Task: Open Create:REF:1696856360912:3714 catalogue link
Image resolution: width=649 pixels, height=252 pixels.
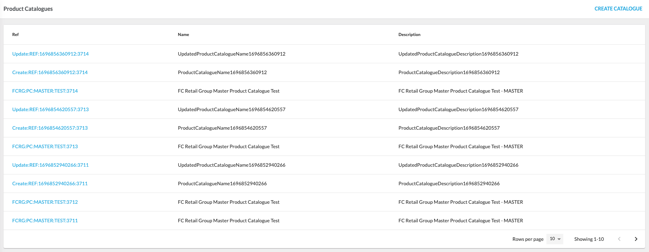Action: click(x=50, y=72)
